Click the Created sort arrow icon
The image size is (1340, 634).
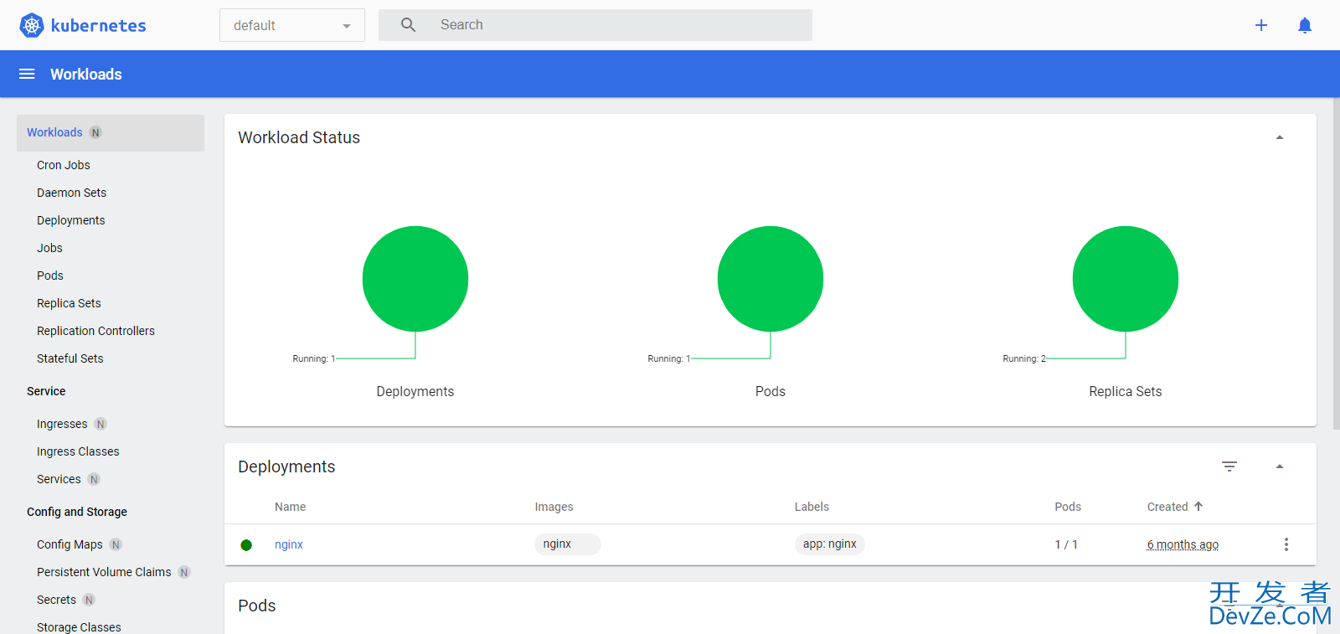pyautogui.click(x=1198, y=506)
